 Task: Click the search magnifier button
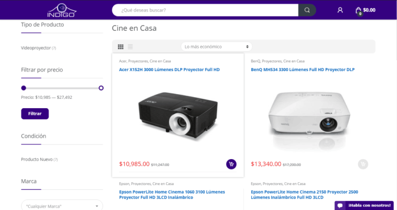tap(307, 10)
